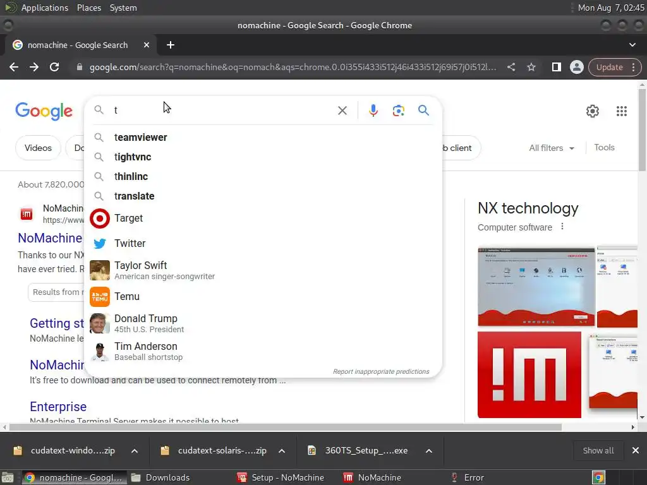647x485 pixels.
Task: Open the Chrome profile avatar menu
Action: click(x=576, y=67)
